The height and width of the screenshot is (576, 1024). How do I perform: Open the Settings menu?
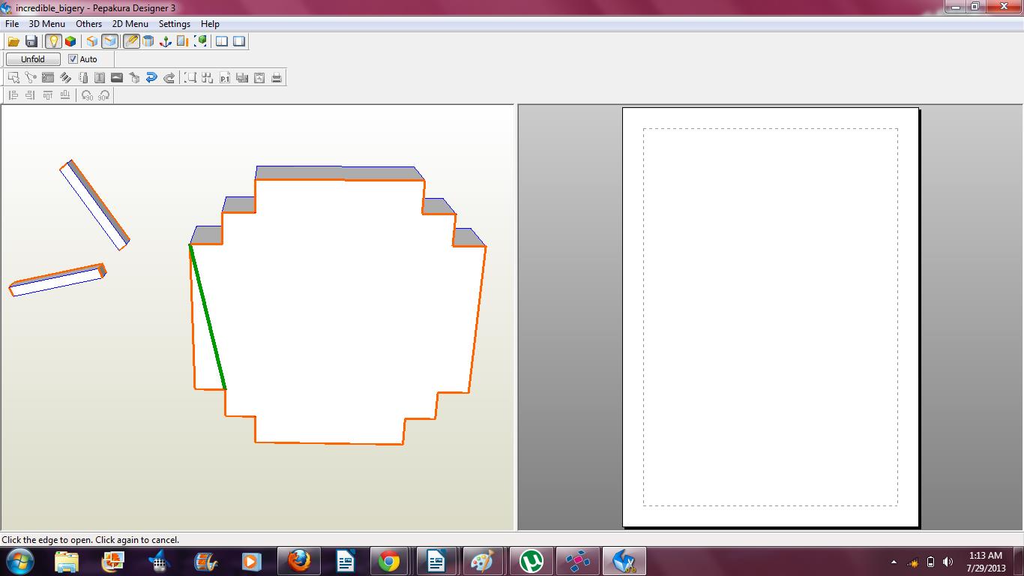(174, 23)
